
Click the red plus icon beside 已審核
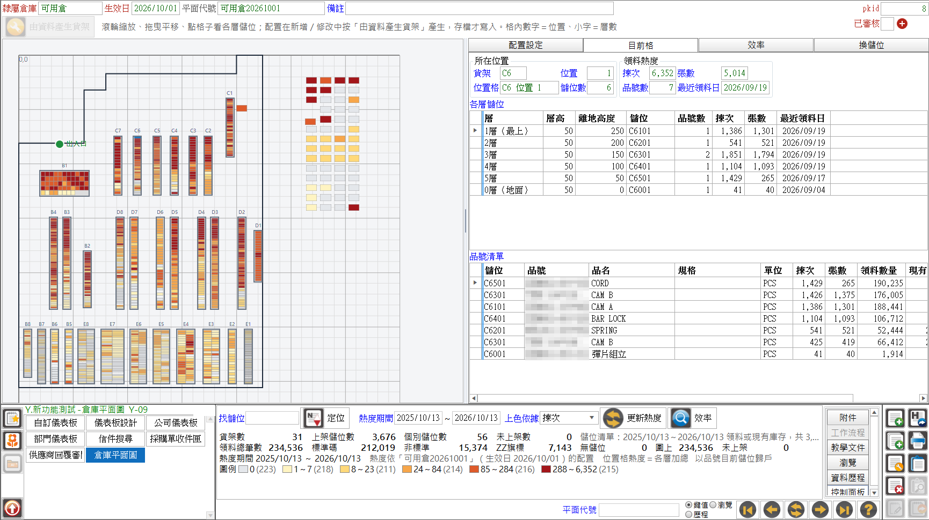(x=902, y=24)
